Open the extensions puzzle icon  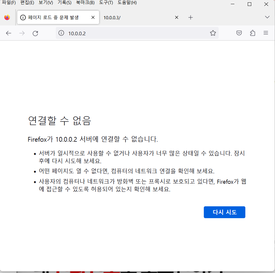(252, 33)
